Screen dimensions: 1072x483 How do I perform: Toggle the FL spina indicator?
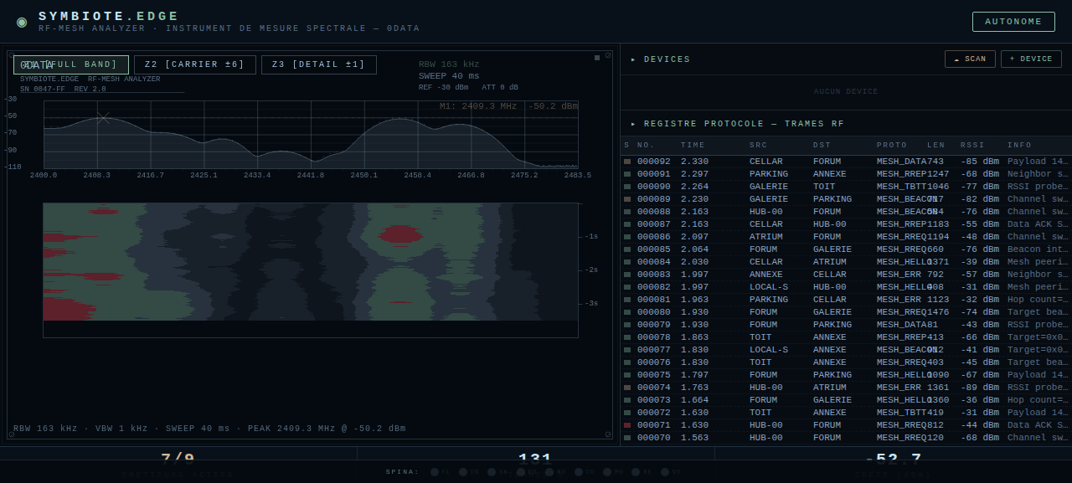(x=435, y=472)
